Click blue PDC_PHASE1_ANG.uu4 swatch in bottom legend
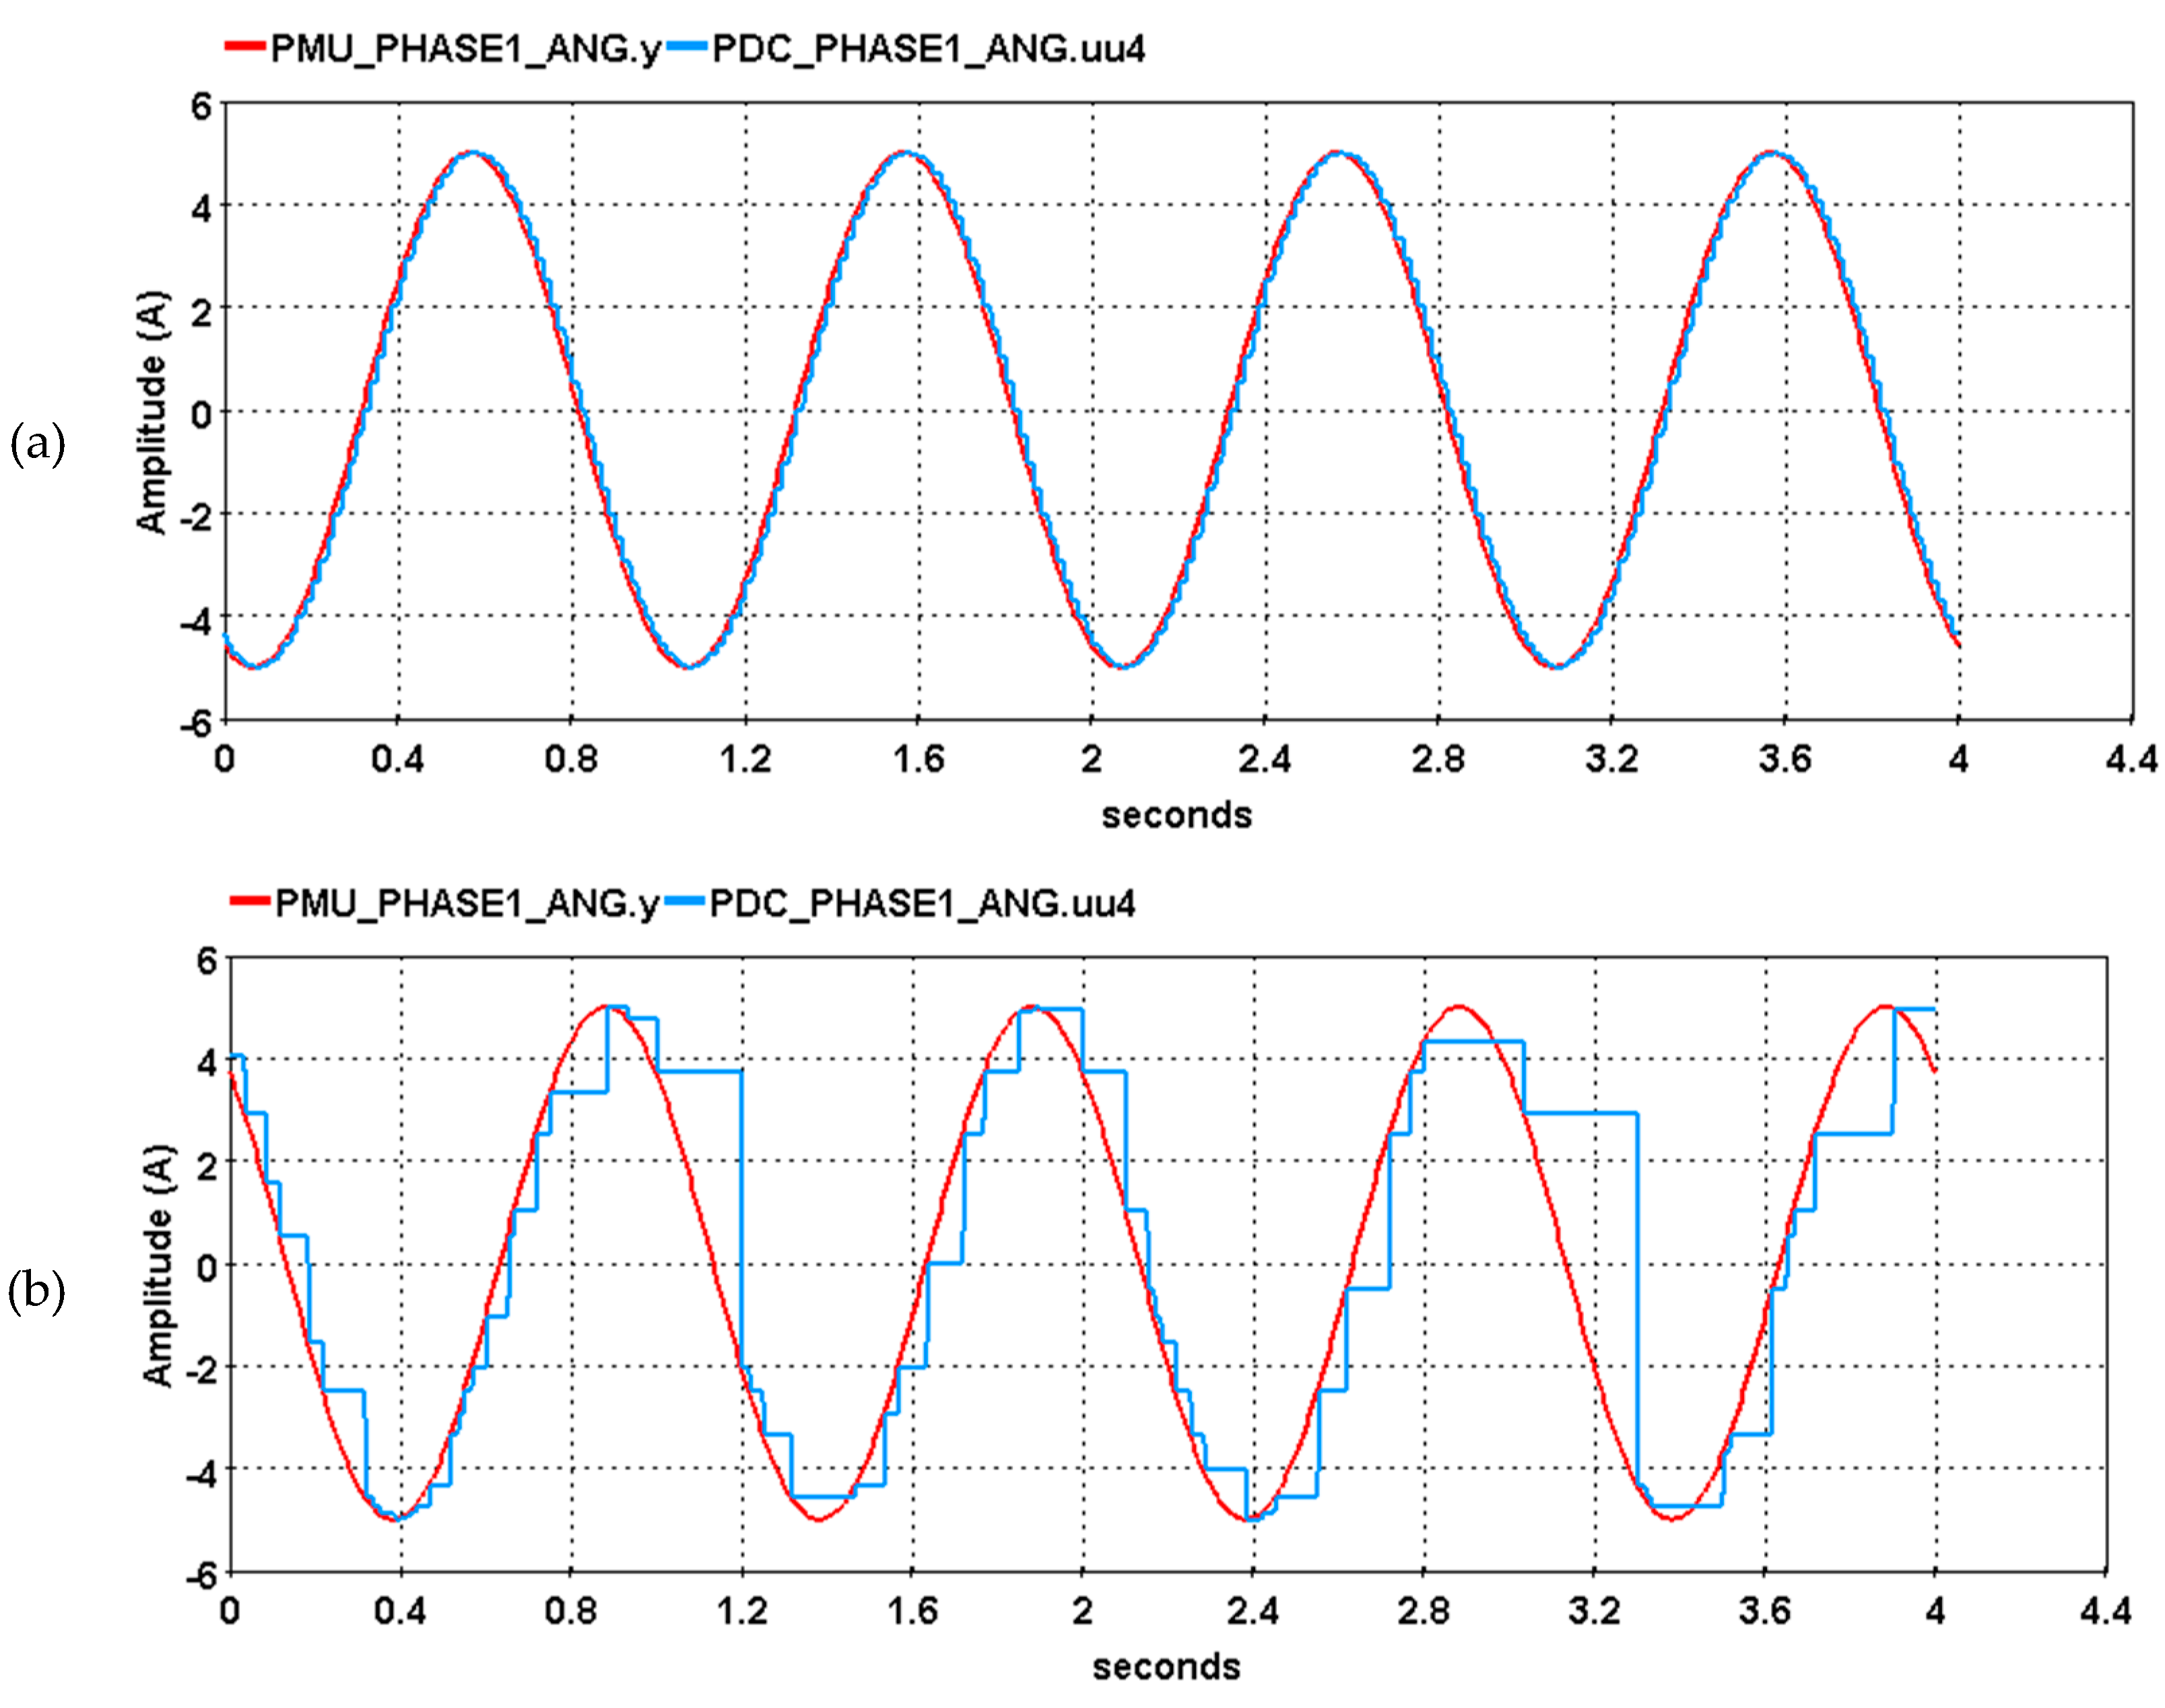Screen dimensions: 2165x1708 click(685, 901)
